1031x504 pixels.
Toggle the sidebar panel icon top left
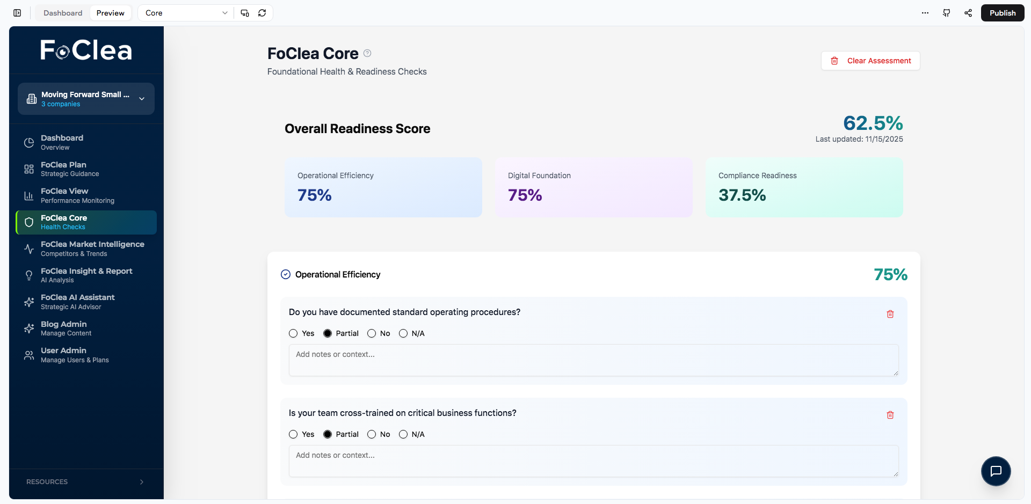pyautogui.click(x=17, y=12)
